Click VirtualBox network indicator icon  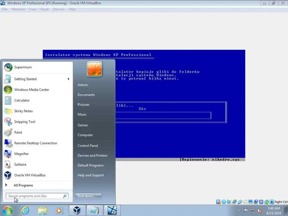pyautogui.click(x=234, y=202)
